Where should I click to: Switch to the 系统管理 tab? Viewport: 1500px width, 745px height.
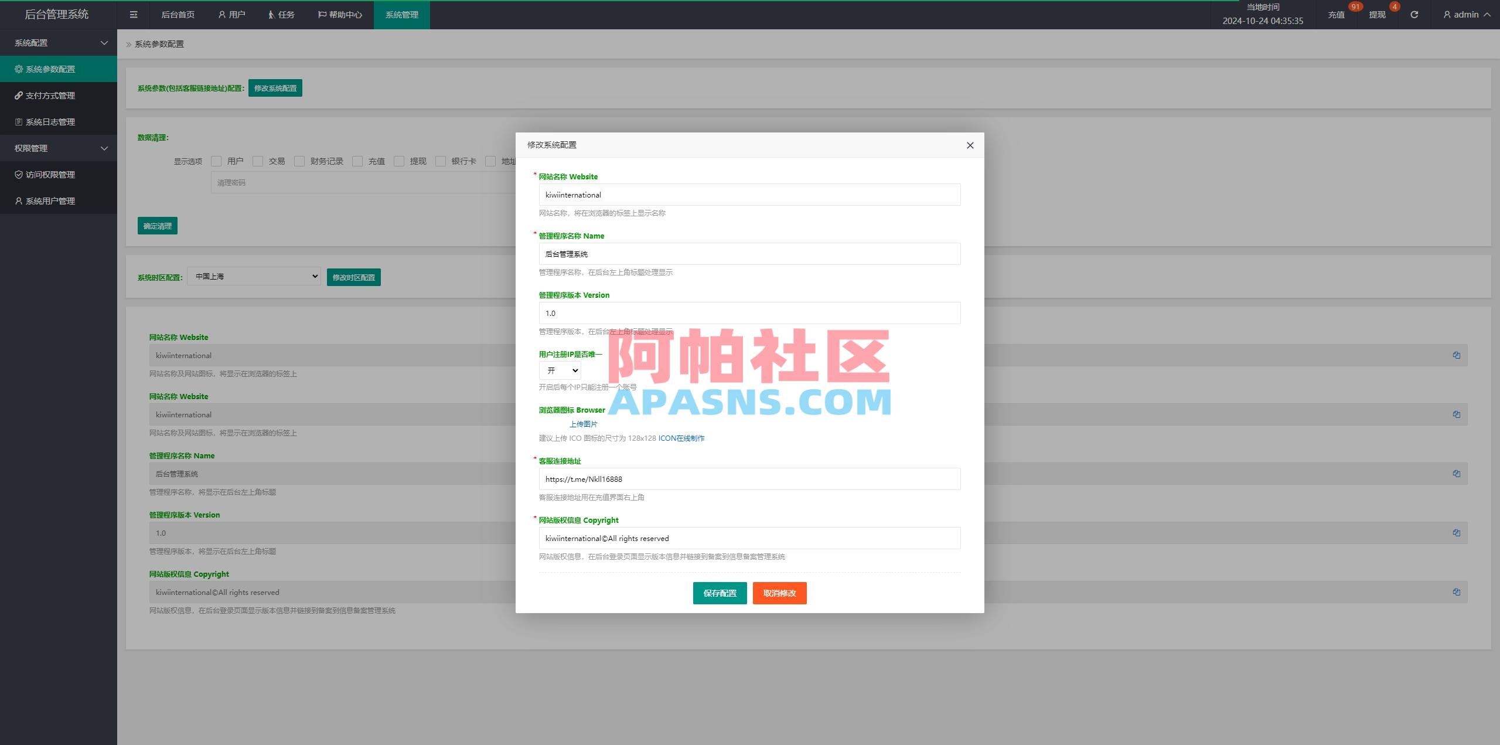tap(401, 14)
